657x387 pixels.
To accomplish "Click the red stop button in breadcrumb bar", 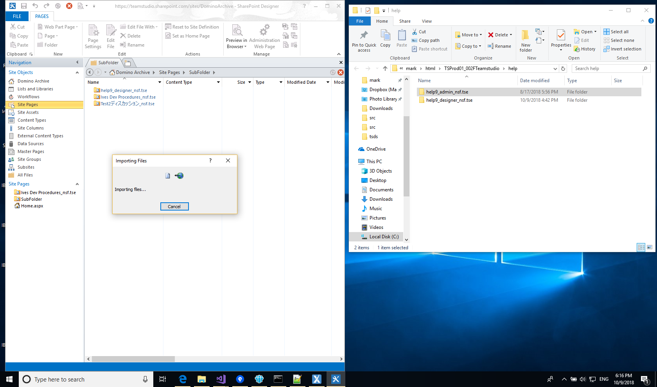I will click(x=341, y=72).
